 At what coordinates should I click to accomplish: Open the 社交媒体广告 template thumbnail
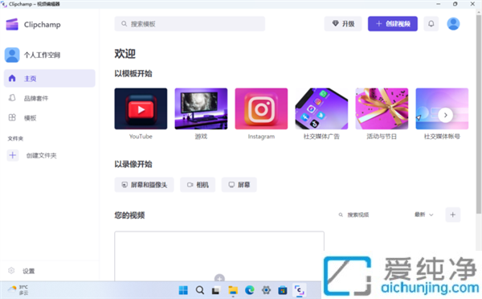click(x=321, y=109)
